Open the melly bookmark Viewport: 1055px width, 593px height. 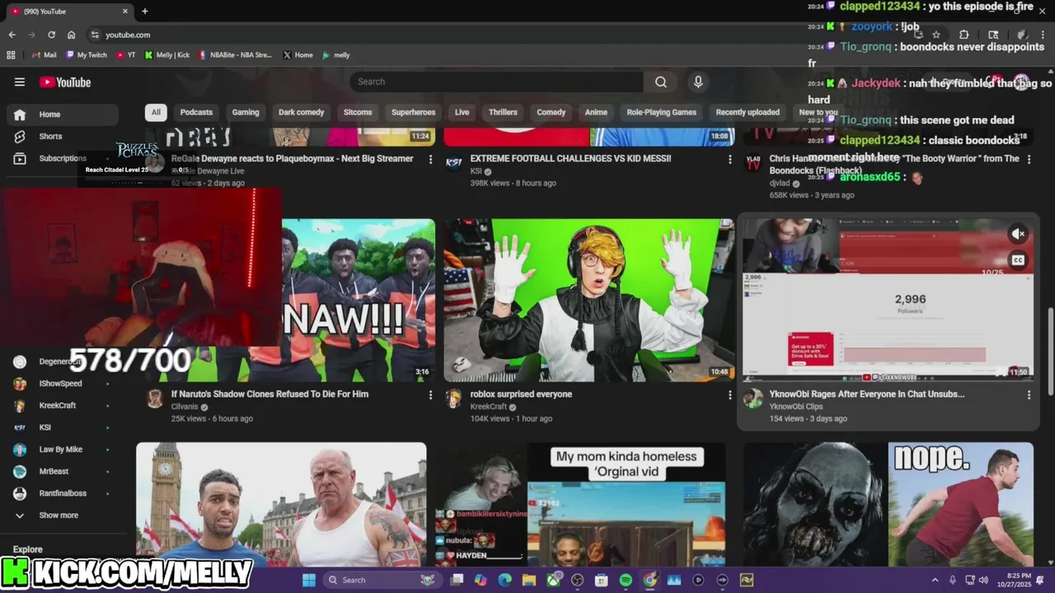click(x=336, y=55)
